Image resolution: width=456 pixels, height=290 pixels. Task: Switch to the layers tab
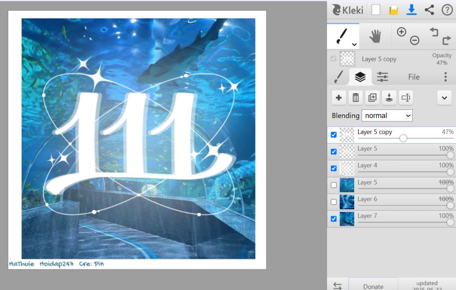360,77
